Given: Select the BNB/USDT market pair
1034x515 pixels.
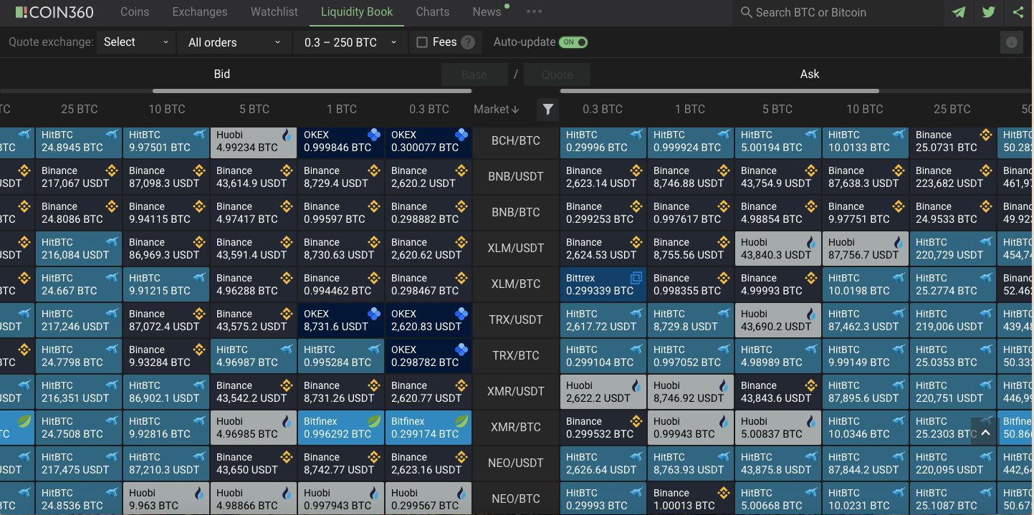Looking at the screenshot, I should 516,177.
